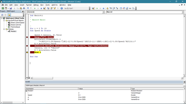This screenshot has height=104, width=186.
Task: Expand the Module1 entry in Locals
Action: [26, 91]
